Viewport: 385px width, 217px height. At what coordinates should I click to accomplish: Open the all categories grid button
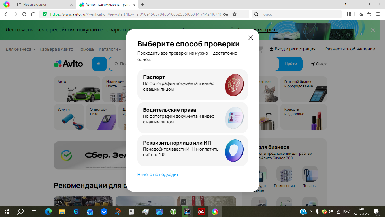pyautogui.click(x=99, y=64)
